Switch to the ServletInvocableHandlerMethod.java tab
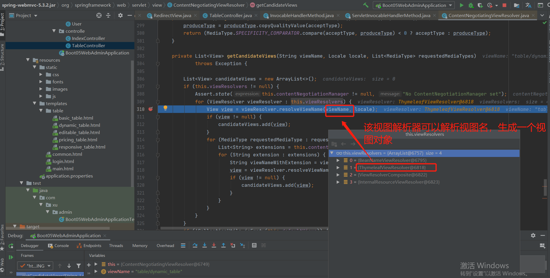This screenshot has width=550, height=278. 391,15
